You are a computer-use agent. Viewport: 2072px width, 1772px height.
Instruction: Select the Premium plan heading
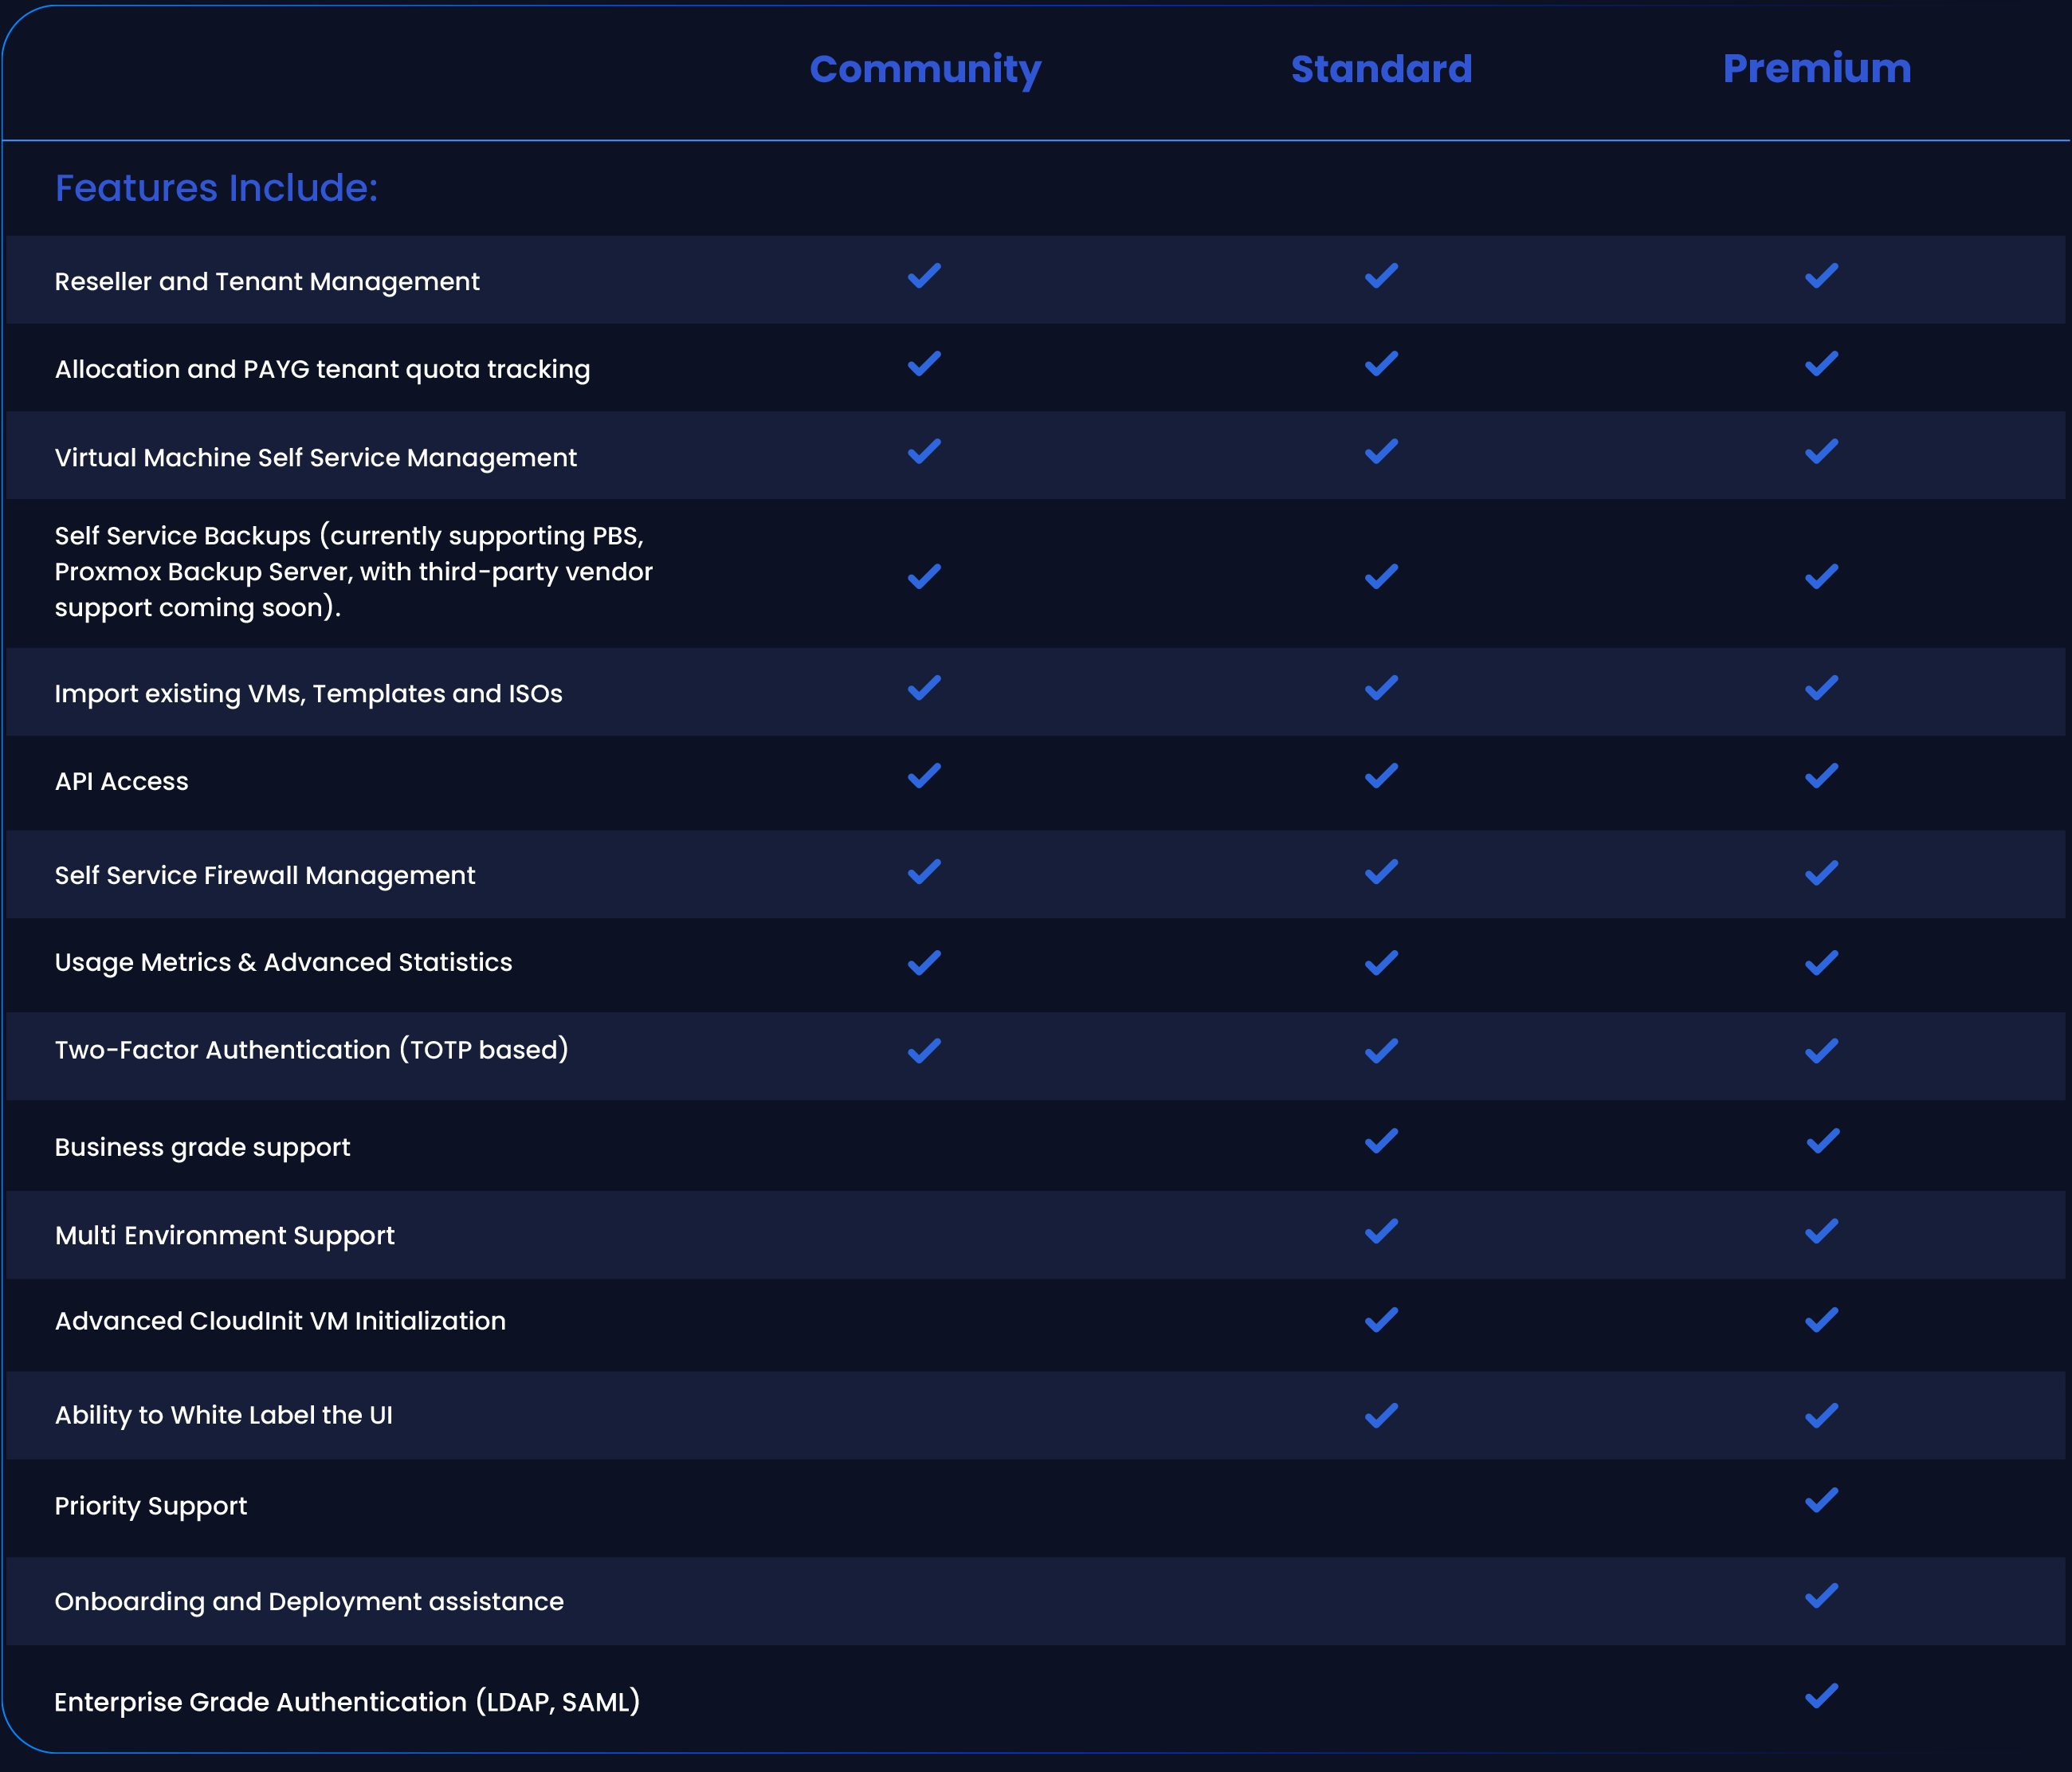point(1816,69)
